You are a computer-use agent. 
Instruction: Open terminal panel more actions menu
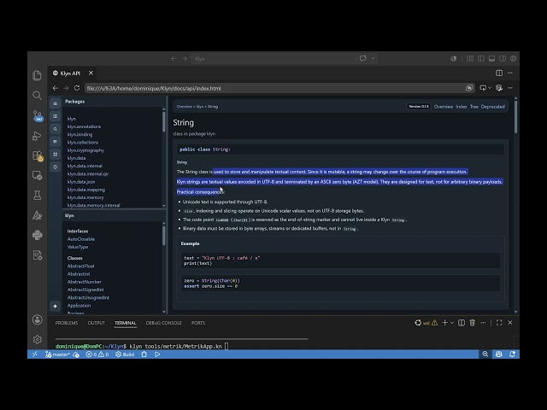483,323
